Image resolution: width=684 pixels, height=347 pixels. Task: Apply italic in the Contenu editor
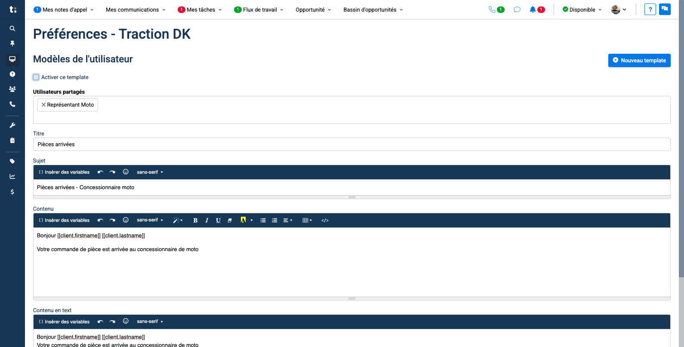[x=207, y=220]
